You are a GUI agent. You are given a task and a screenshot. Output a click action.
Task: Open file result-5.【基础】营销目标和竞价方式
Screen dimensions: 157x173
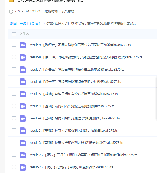click(74, 94)
